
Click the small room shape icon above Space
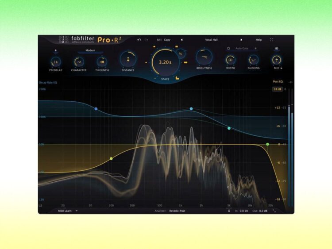[x=154, y=46]
